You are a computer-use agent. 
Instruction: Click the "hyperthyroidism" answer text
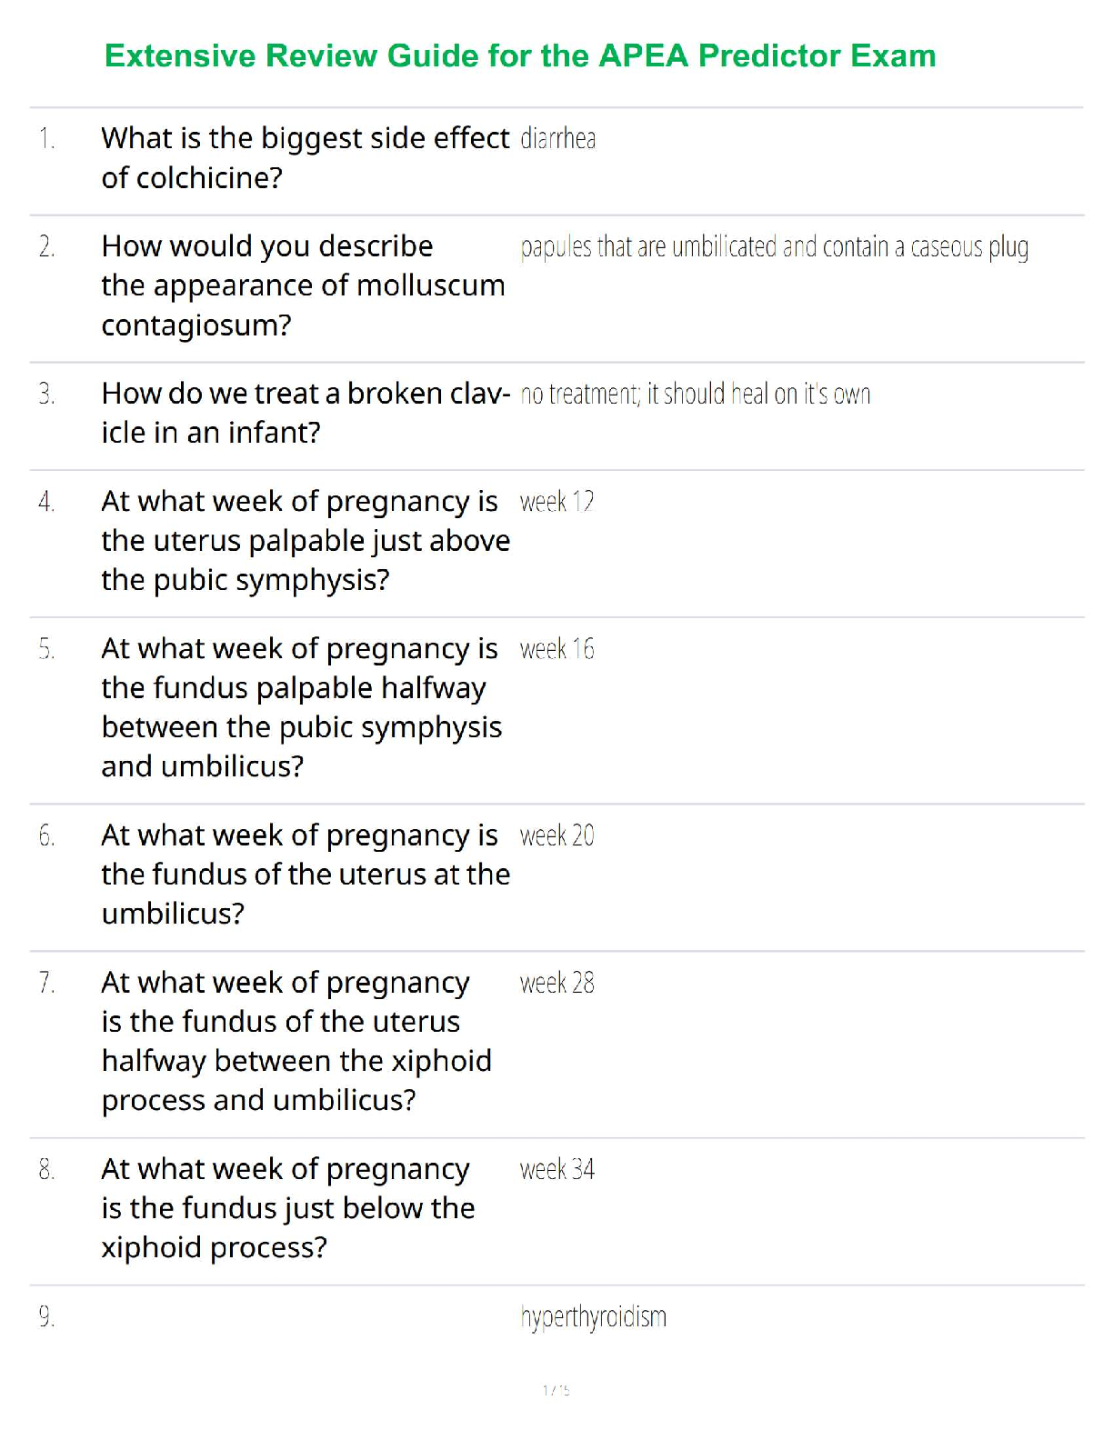point(593,1317)
